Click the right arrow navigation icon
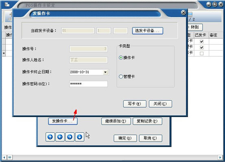The image size is (225, 162). pos(70,137)
